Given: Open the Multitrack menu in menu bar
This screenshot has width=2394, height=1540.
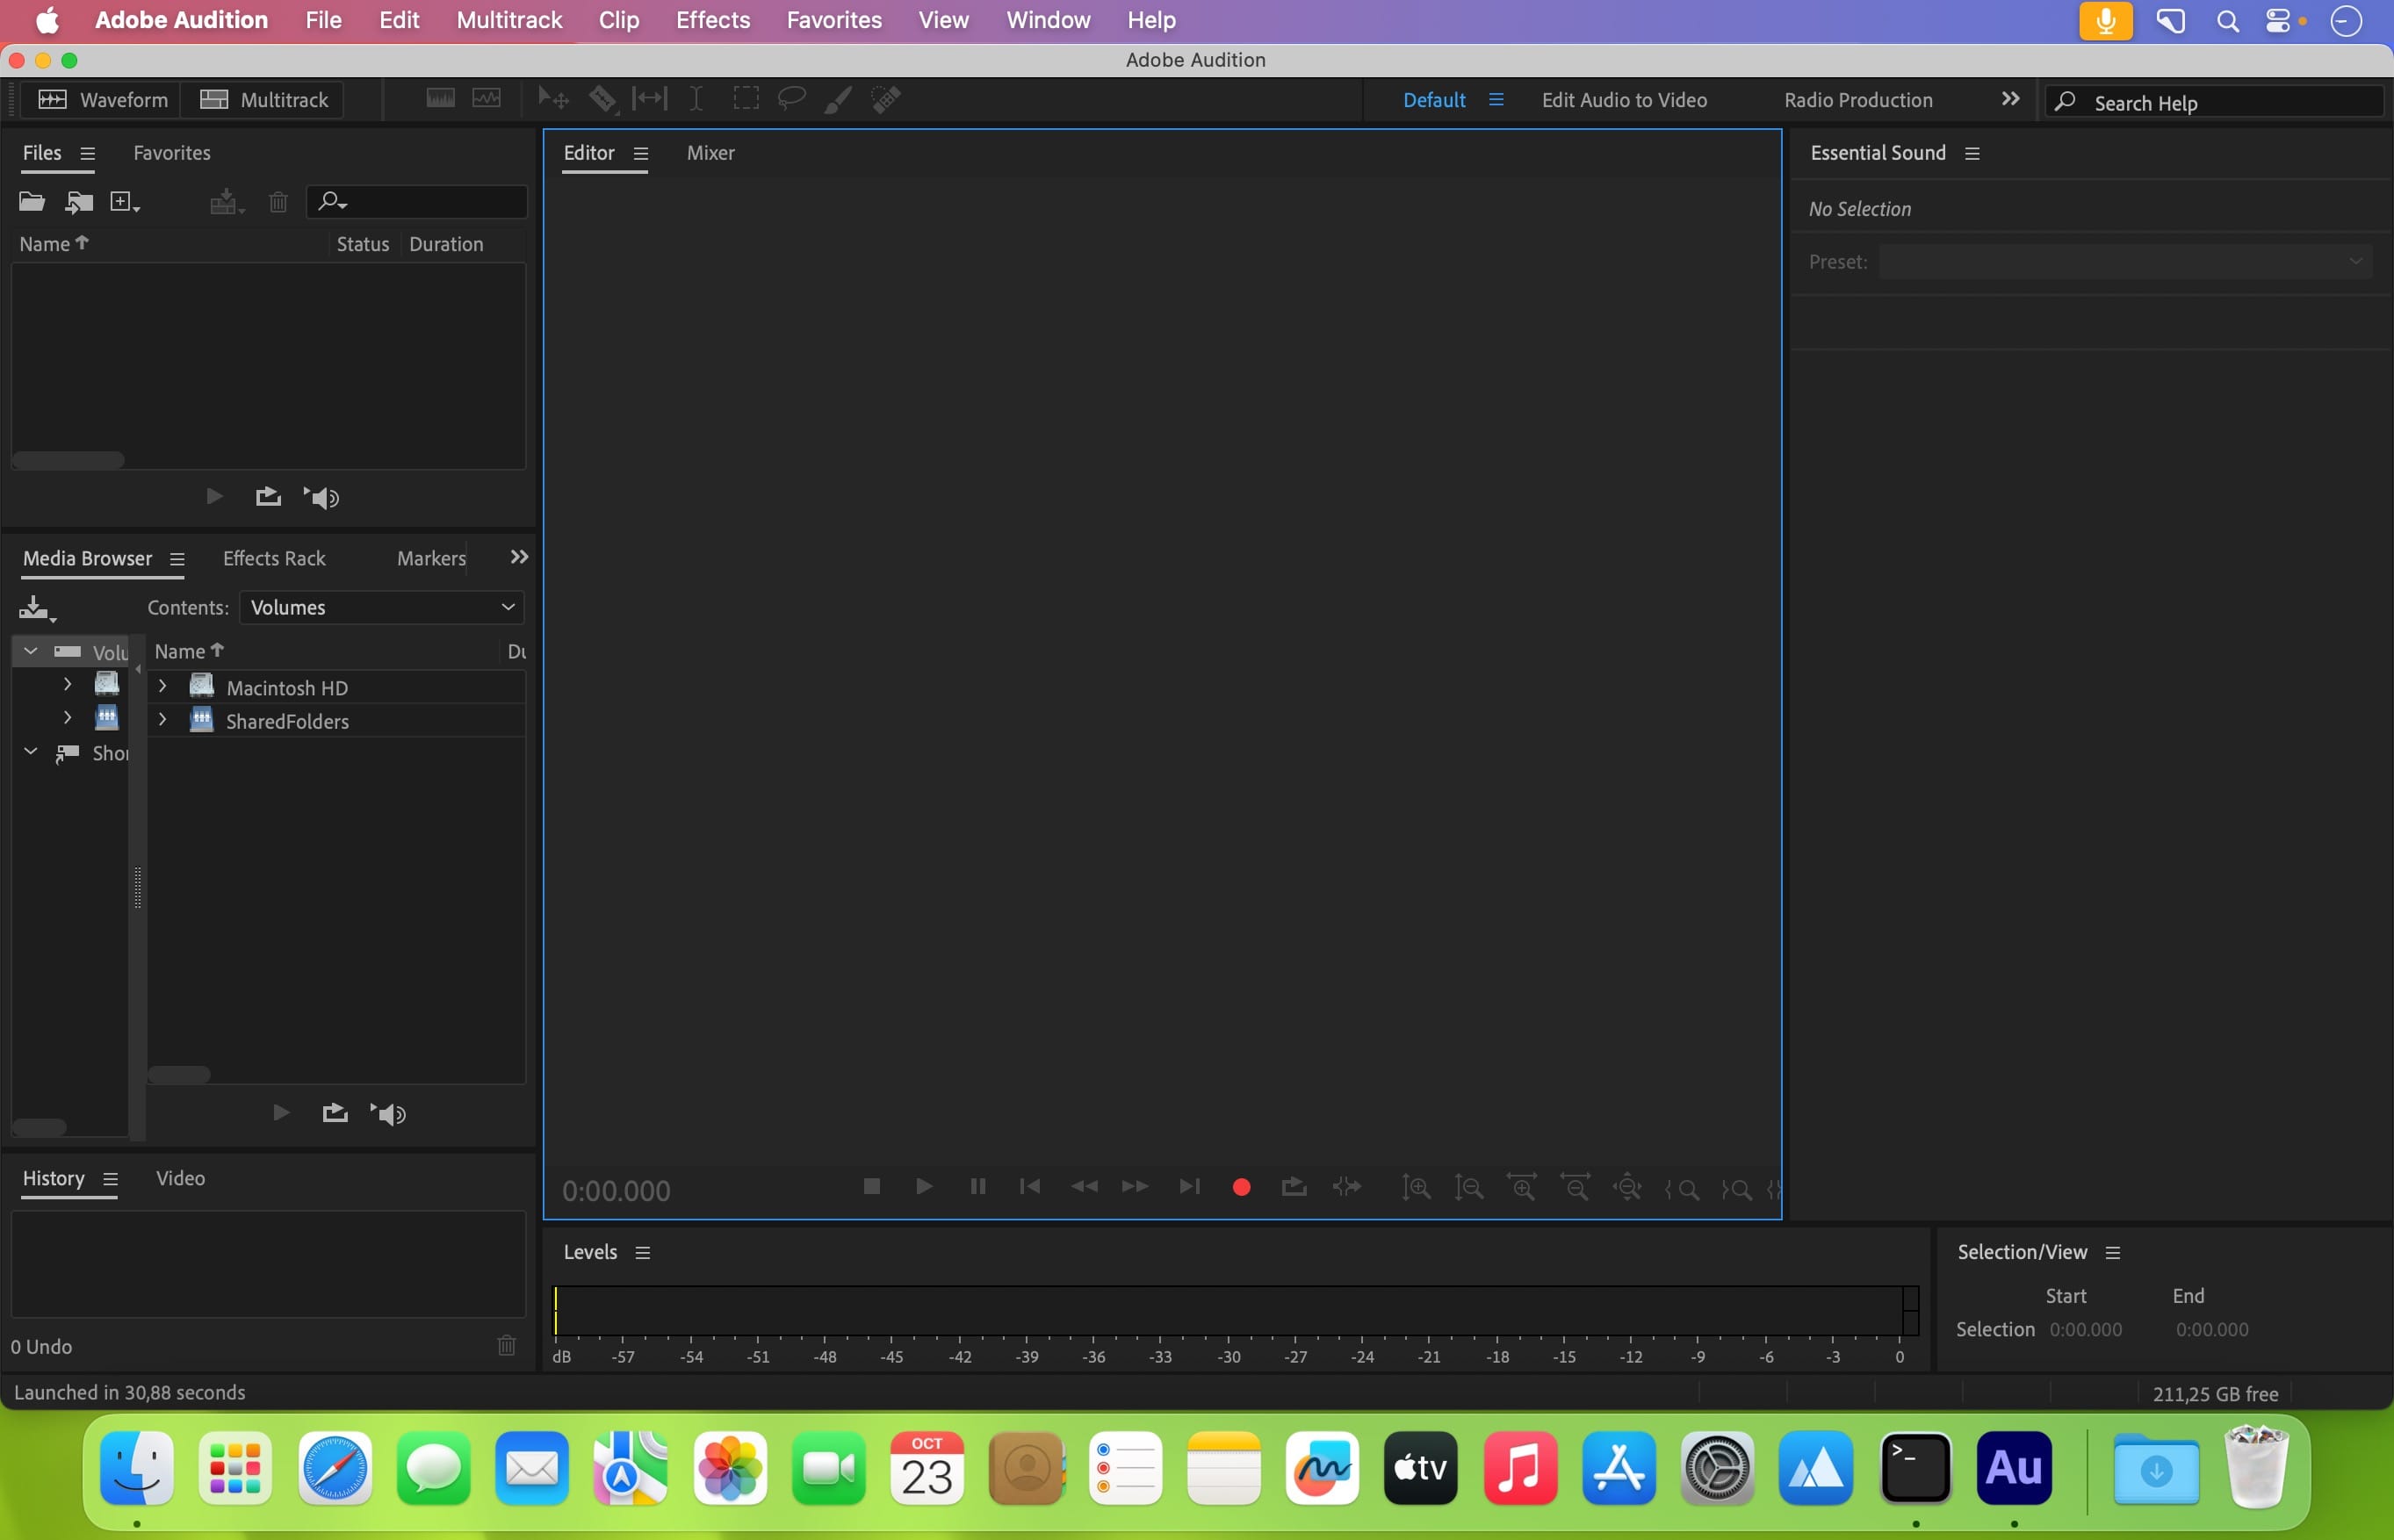Looking at the screenshot, I should [509, 20].
